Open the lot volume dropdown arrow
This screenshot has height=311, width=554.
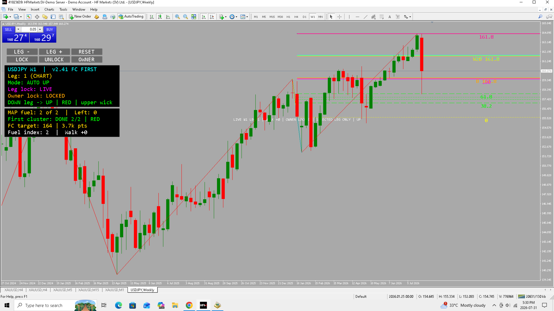pyautogui.click(x=18, y=29)
